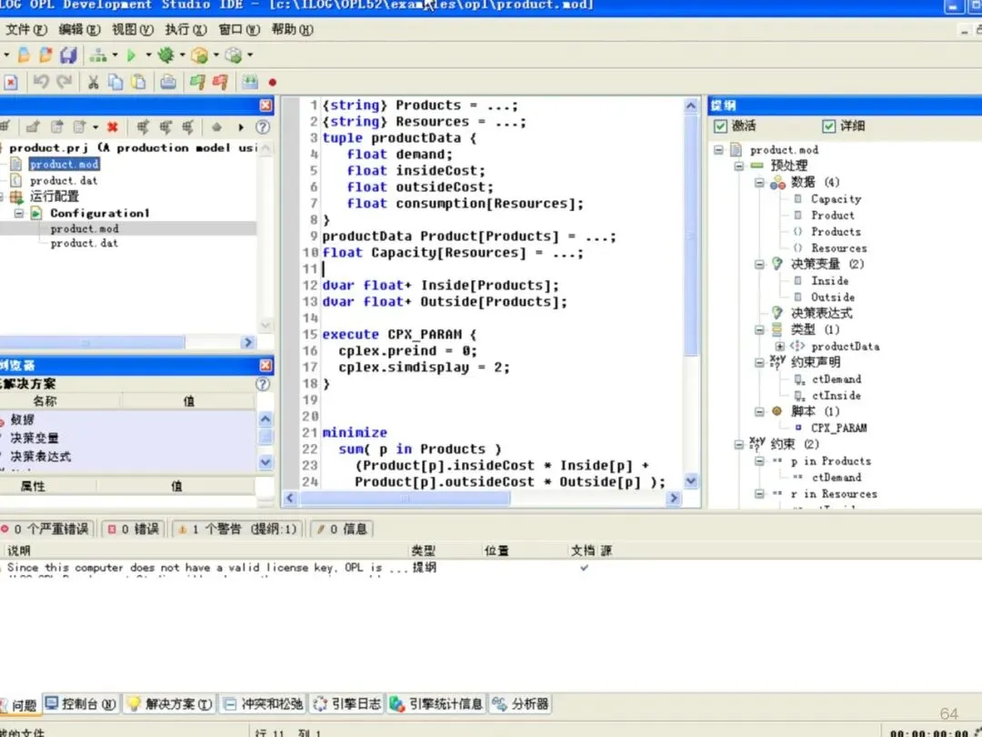Click the question mark help icon in project panel
982x737 pixels.
point(263,127)
